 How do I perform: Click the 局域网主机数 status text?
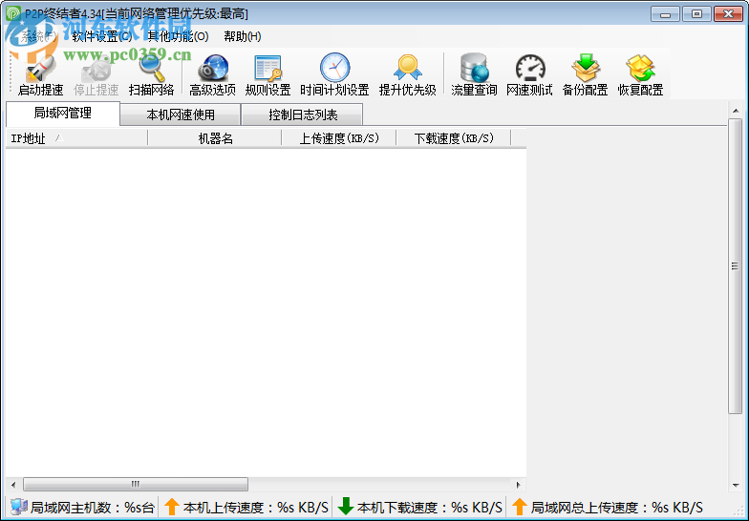click(x=93, y=508)
